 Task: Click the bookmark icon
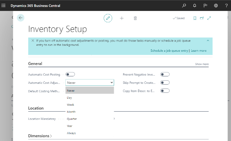click(x=195, y=18)
